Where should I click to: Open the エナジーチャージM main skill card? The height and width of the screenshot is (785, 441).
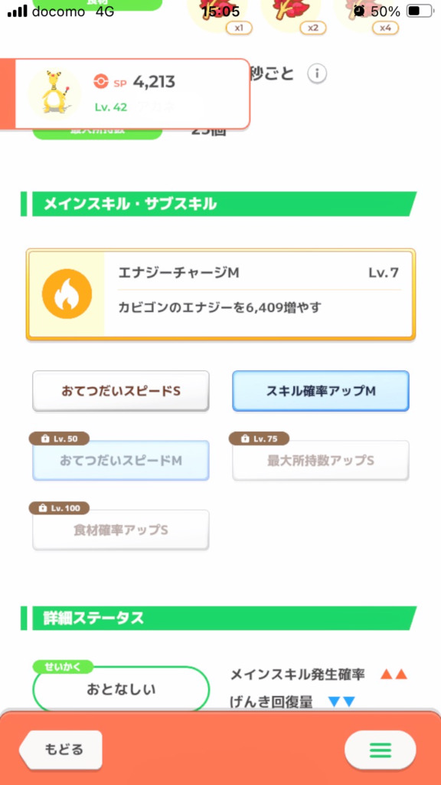click(x=220, y=294)
